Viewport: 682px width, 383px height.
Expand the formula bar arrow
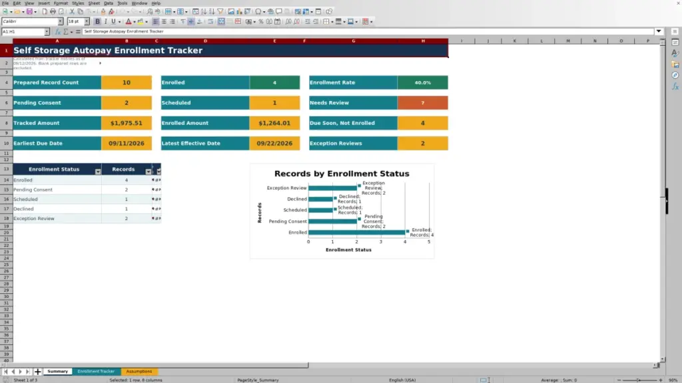[x=659, y=31]
